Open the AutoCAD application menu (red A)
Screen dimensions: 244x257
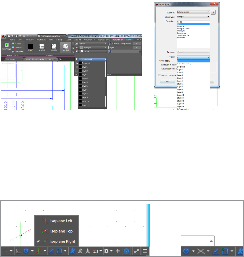coord(3,36)
